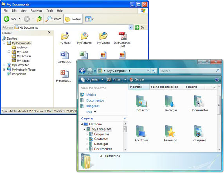
Task: Click the Vista refresh button beside address bar
Action: [154, 71]
